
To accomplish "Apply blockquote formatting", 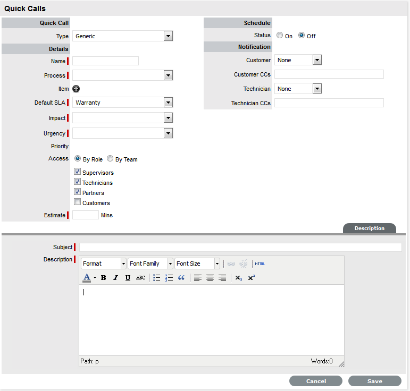I will pyautogui.click(x=181, y=278).
